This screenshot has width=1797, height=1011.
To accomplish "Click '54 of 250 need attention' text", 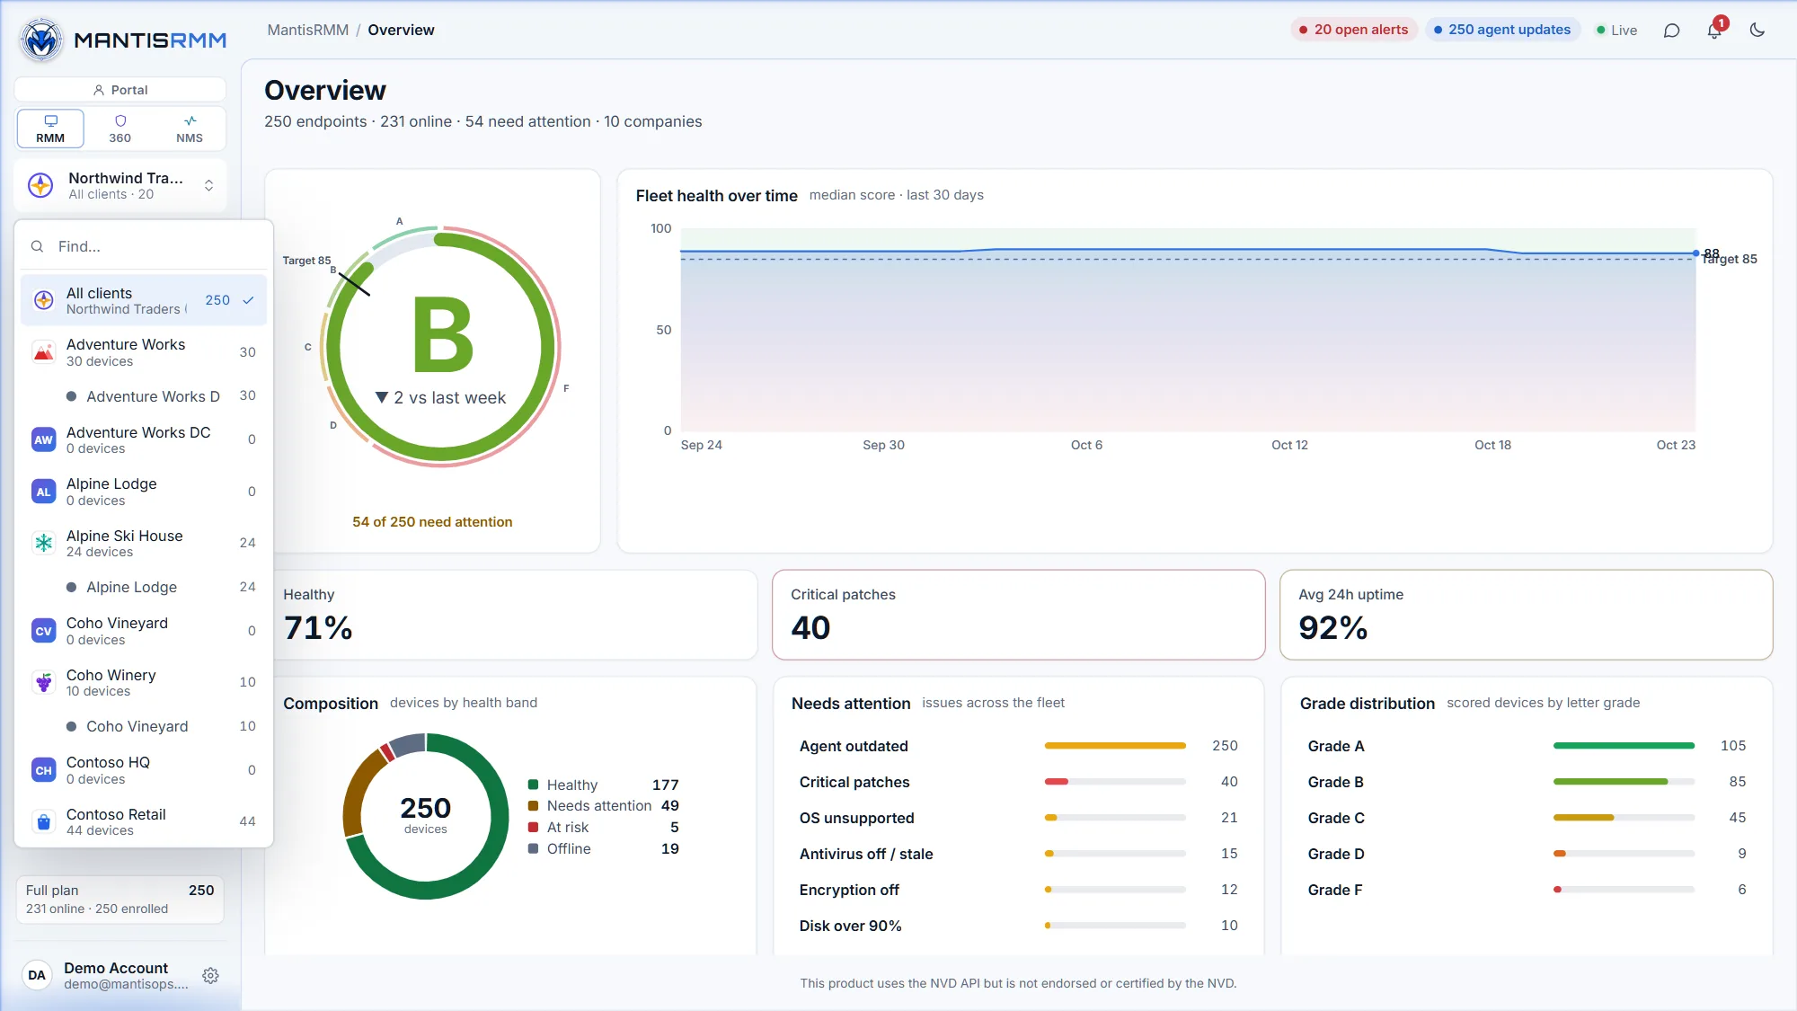I will pos(432,522).
